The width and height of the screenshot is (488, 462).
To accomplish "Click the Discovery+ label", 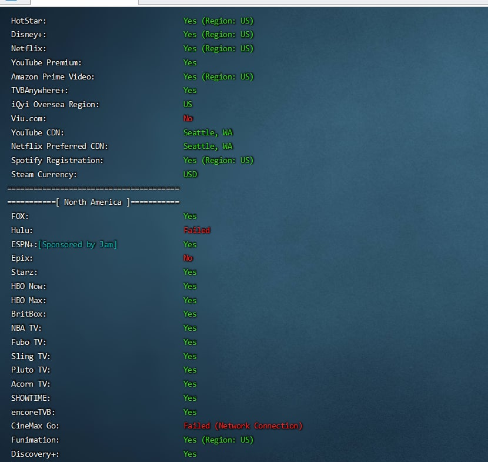I will pos(35,454).
